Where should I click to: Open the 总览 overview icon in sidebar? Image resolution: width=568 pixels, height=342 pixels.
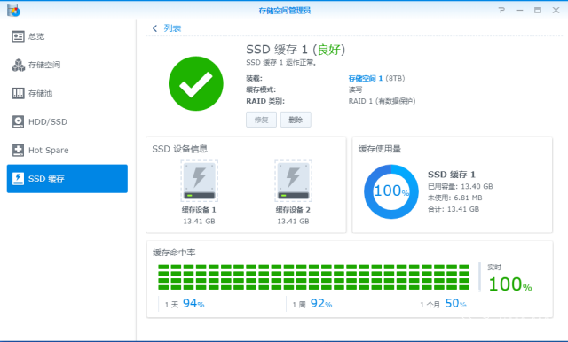[x=18, y=36]
